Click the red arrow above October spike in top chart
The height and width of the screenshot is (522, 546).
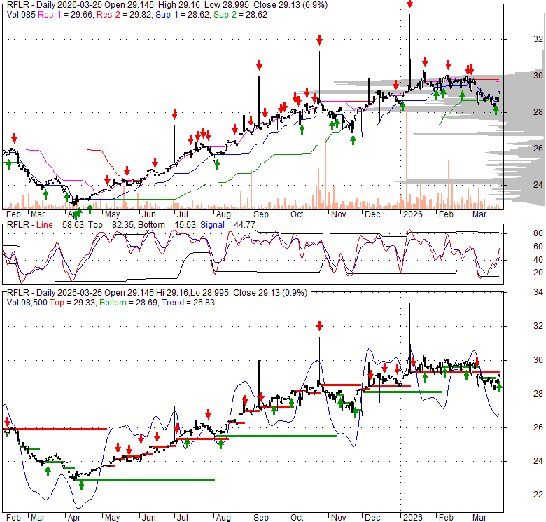319,41
